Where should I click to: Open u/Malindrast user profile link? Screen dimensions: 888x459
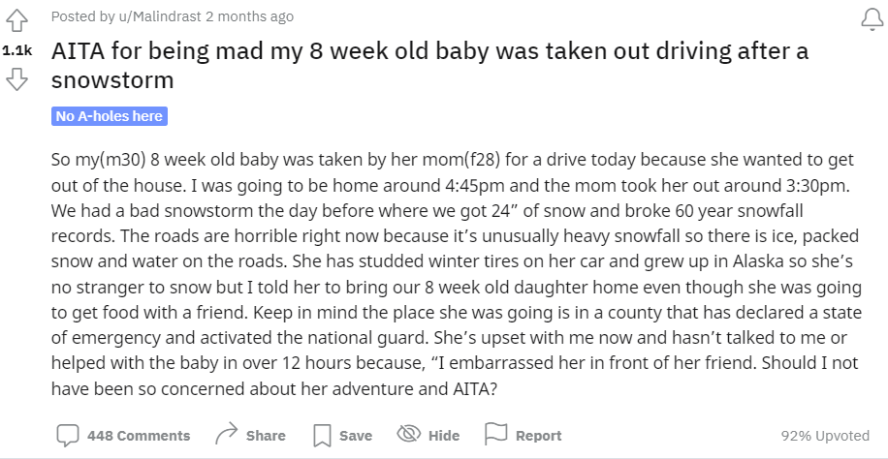click(x=160, y=16)
